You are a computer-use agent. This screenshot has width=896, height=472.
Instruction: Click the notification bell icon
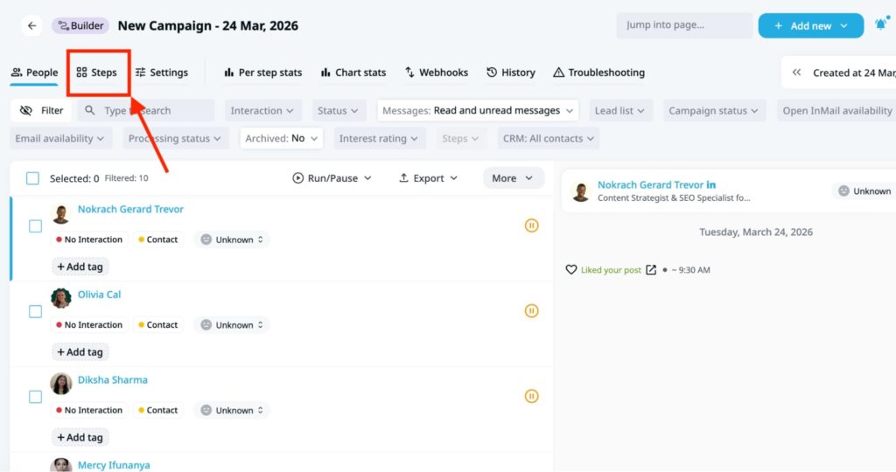click(880, 25)
